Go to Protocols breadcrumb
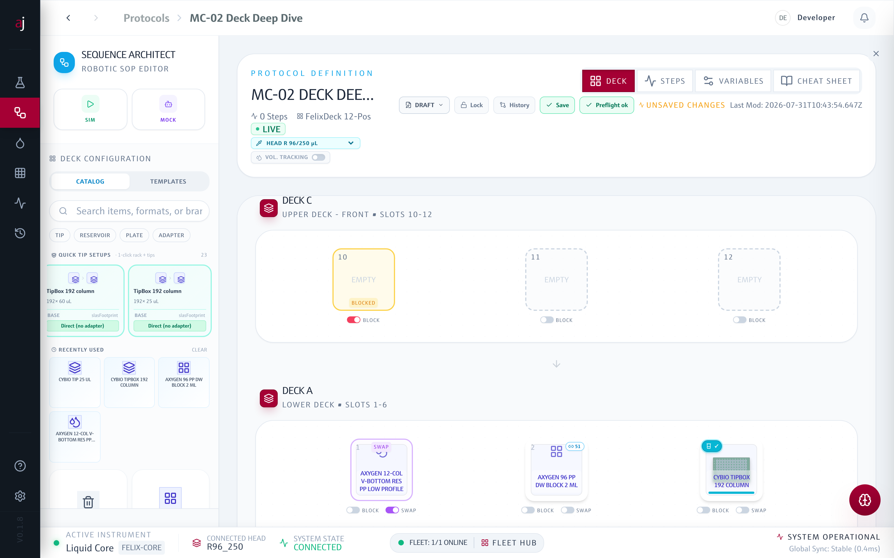This screenshot has height=558, width=894. coord(146,18)
